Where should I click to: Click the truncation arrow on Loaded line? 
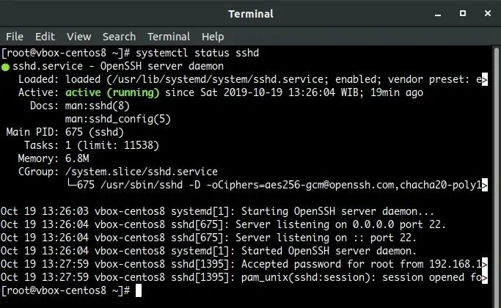[485, 79]
